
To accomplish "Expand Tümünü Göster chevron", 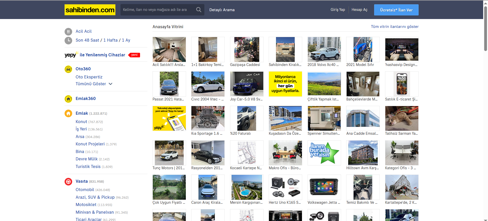I will [x=111, y=84].
